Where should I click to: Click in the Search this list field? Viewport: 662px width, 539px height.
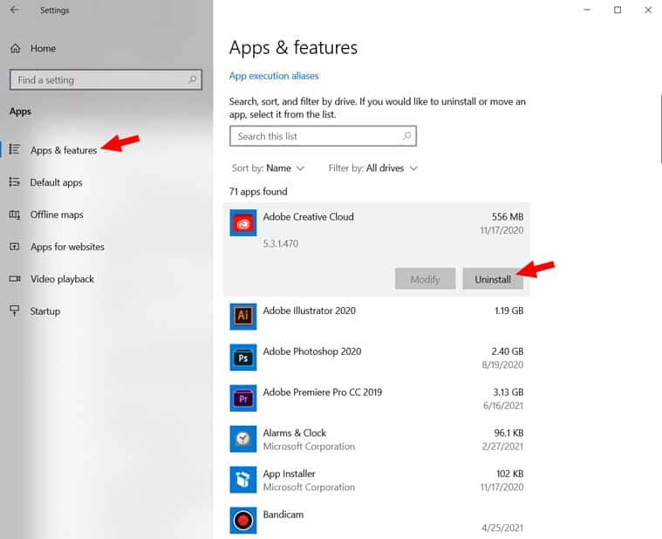tap(323, 136)
